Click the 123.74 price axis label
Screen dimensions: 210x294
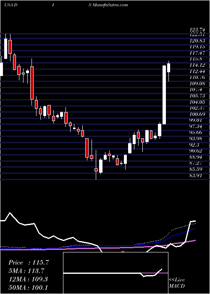(x=197, y=30)
